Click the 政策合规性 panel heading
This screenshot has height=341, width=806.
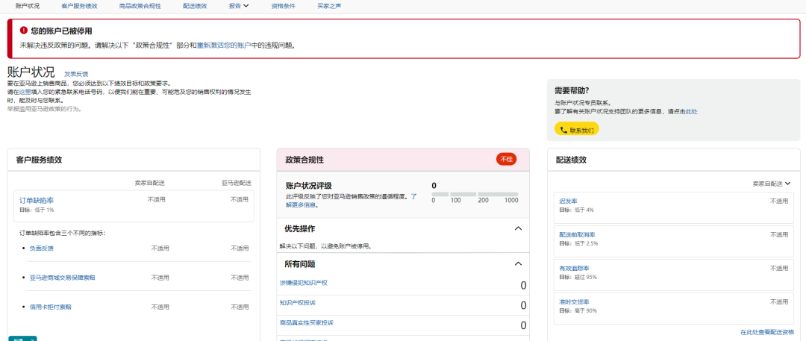(304, 160)
